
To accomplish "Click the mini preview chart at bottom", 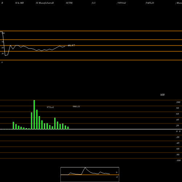I will click(x=90, y=174).
